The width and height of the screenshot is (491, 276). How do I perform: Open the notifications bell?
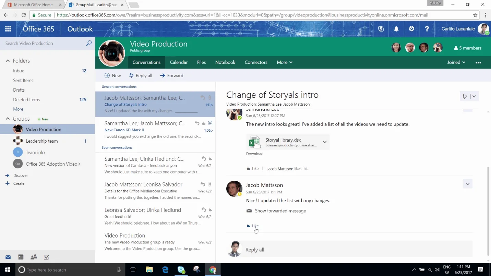(x=396, y=29)
